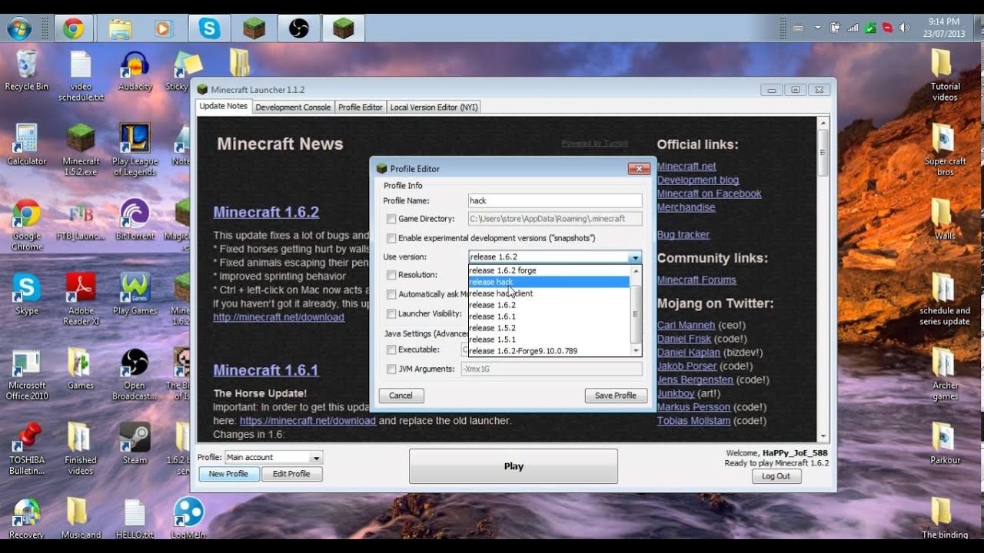Open the Development blog link
This screenshot has width=984, height=553.
coord(698,180)
